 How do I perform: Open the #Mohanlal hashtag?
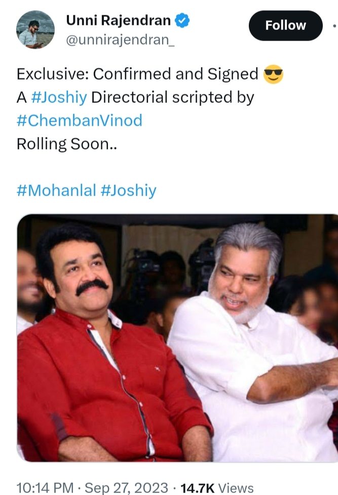coord(56,191)
